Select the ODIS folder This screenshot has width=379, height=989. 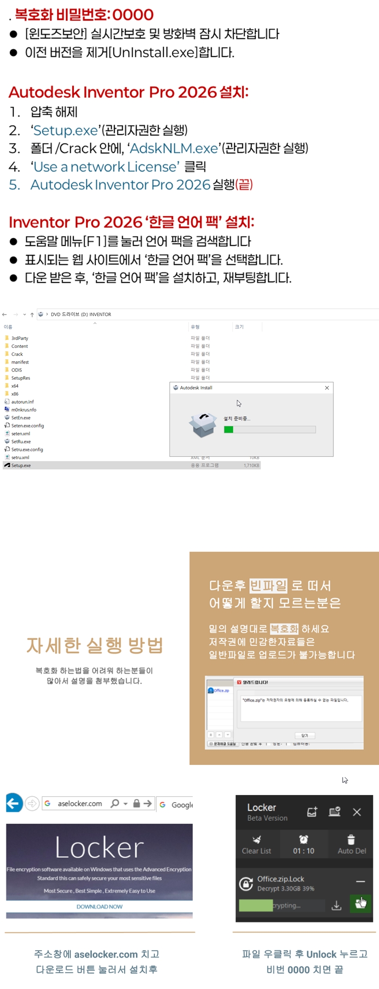pyautogui.click(x=13, y=370)
